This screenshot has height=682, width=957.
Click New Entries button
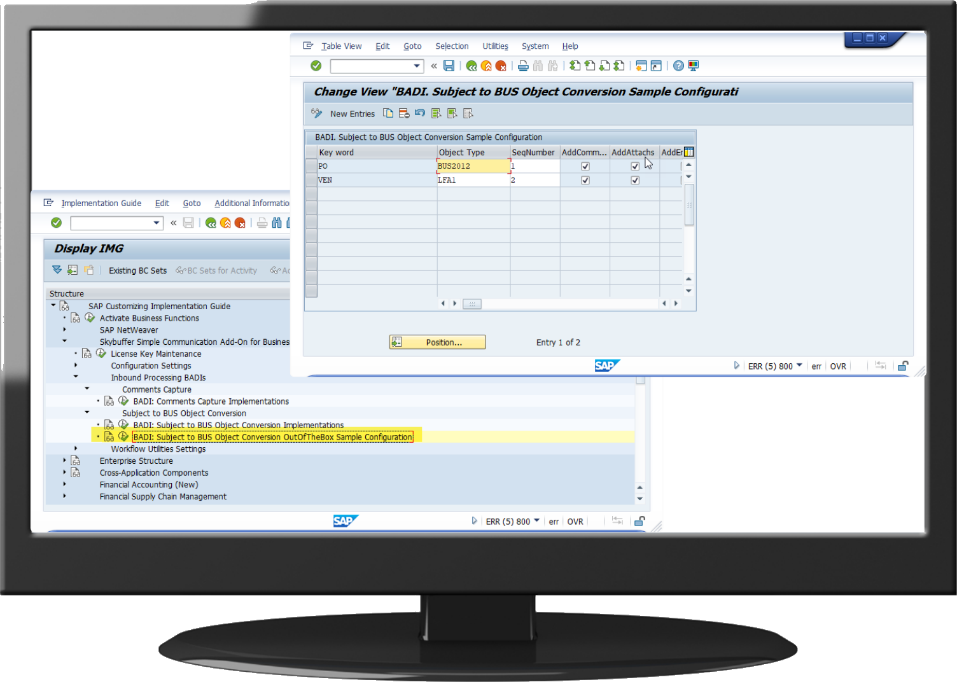[353, 114]
